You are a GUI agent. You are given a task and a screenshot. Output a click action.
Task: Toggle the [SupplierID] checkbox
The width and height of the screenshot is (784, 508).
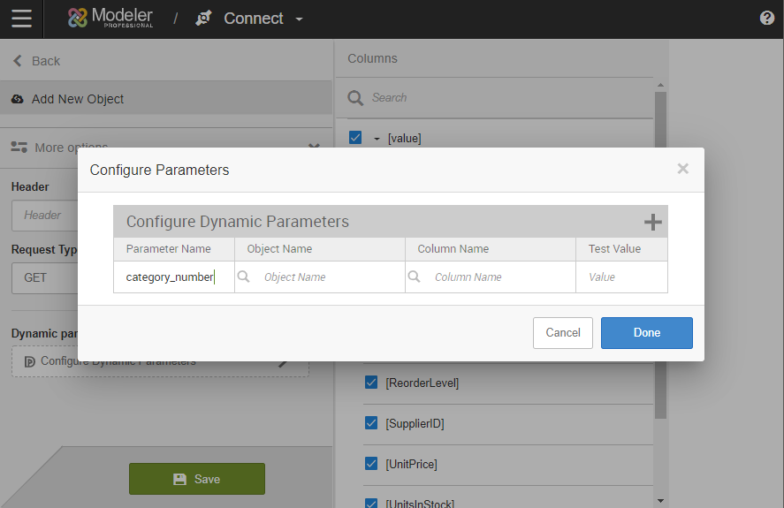(371, 423)
